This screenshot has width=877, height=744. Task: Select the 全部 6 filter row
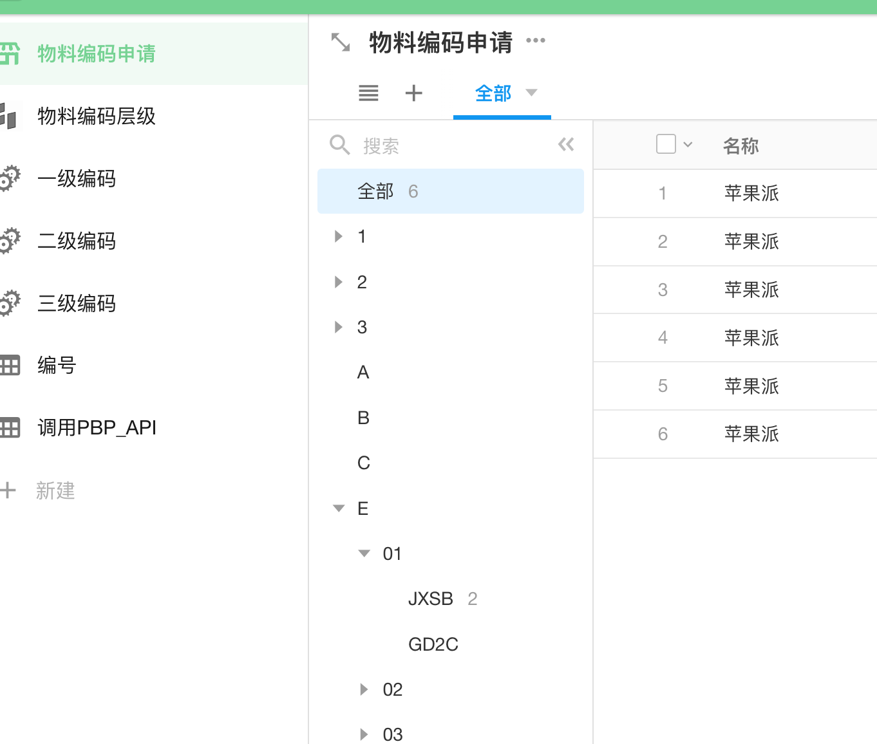coord(451,191)
